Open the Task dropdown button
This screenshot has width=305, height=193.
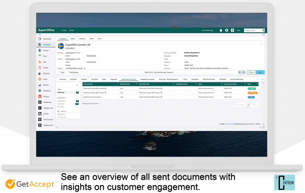[x=251, y=72]
